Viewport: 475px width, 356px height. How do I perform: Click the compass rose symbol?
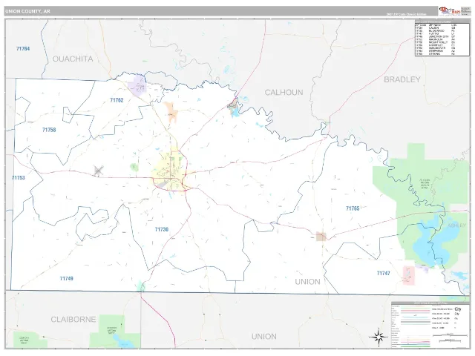point(378,336)
